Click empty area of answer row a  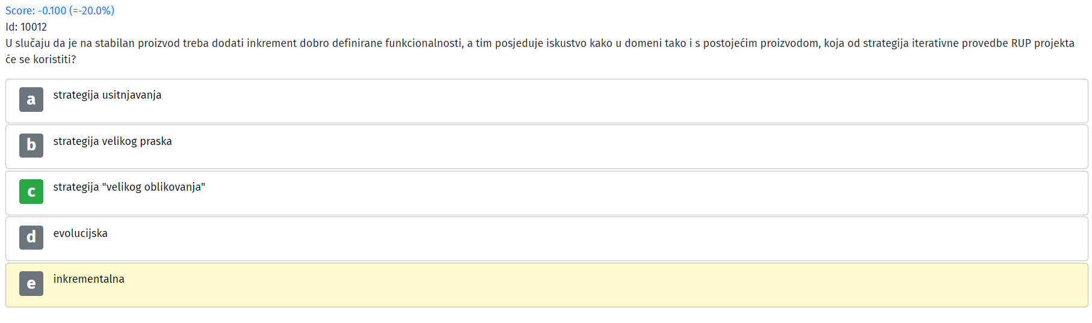click(x=602, y=101)
